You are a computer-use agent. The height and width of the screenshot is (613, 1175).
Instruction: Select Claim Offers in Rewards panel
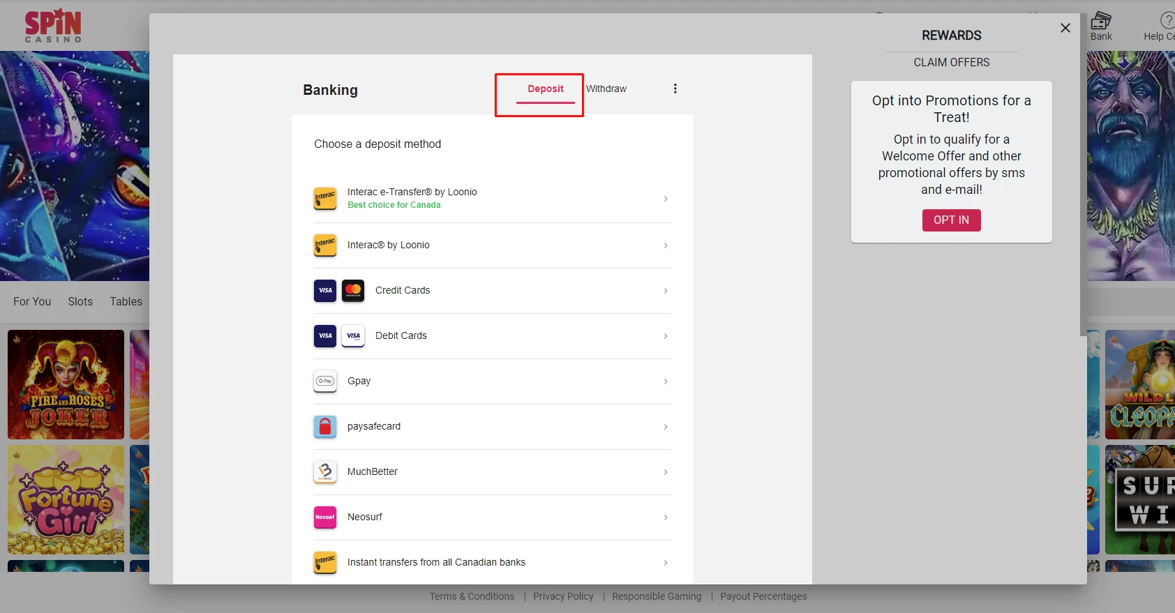(x=952, y=63)
